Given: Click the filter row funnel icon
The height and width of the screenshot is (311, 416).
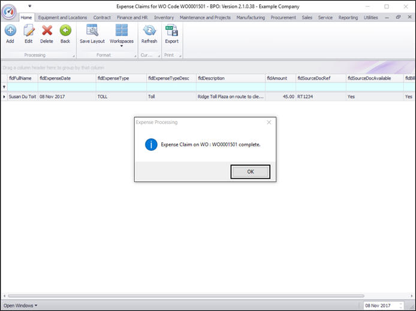Looking at the screenshot, I should (x=4, y=87).
